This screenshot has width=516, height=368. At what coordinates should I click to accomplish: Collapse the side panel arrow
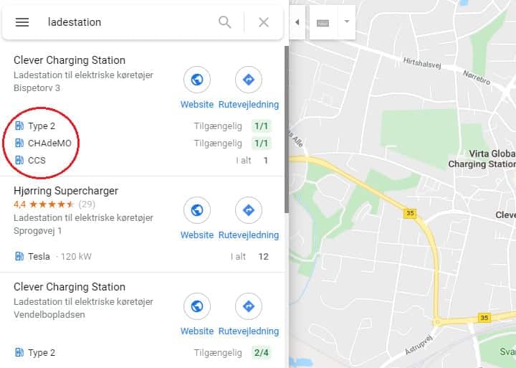[x=297, y=22]
